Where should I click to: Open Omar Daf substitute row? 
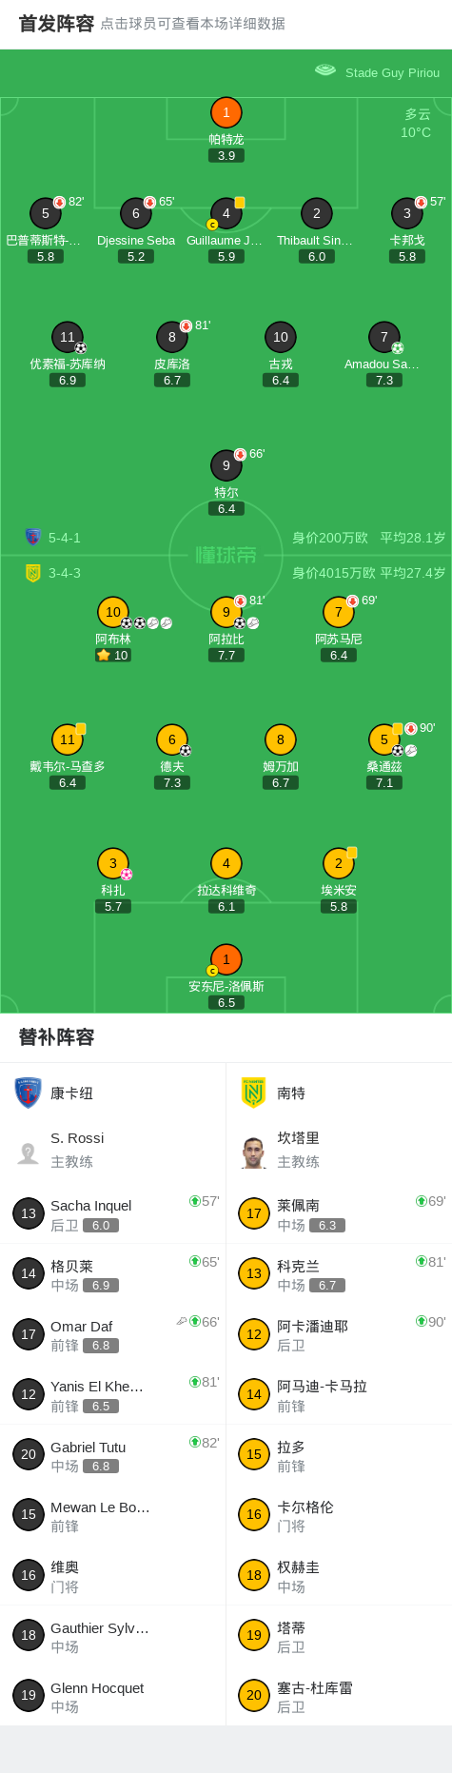coord(112,1334)
